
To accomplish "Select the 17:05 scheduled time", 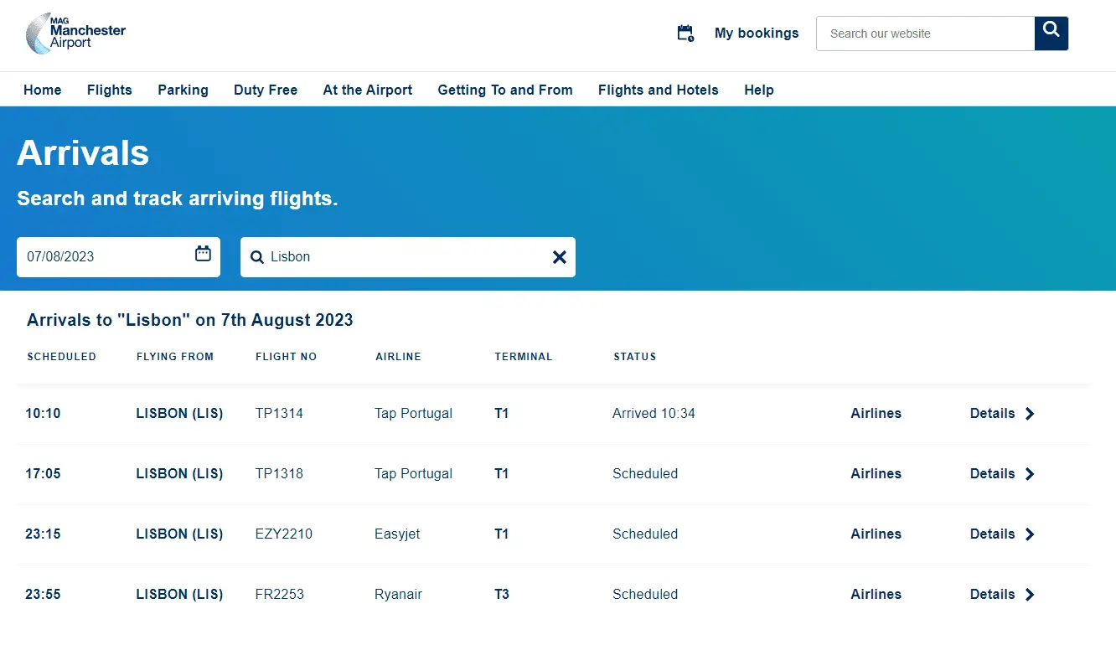I will (x=43, y=474).
